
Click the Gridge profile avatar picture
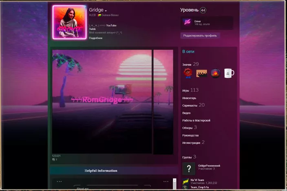69,22
